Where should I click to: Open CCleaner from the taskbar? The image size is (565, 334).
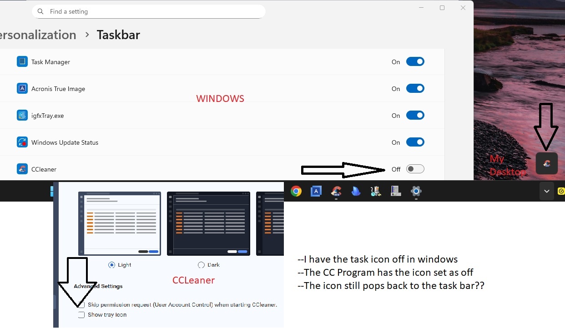click(x=336, y=192)
